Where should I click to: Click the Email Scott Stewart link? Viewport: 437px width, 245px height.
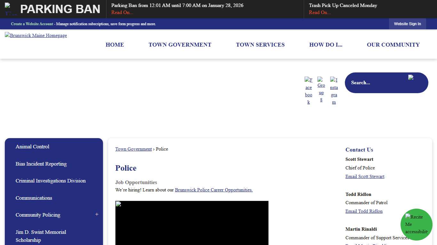[365, 176]
